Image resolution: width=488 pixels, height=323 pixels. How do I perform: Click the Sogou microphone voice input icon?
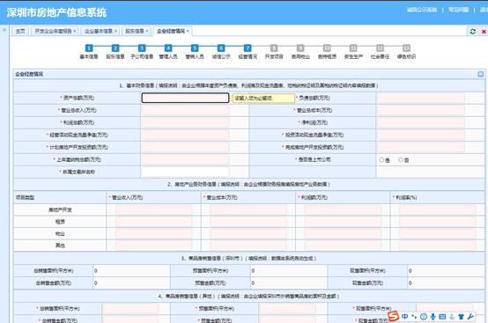point(433,317)
